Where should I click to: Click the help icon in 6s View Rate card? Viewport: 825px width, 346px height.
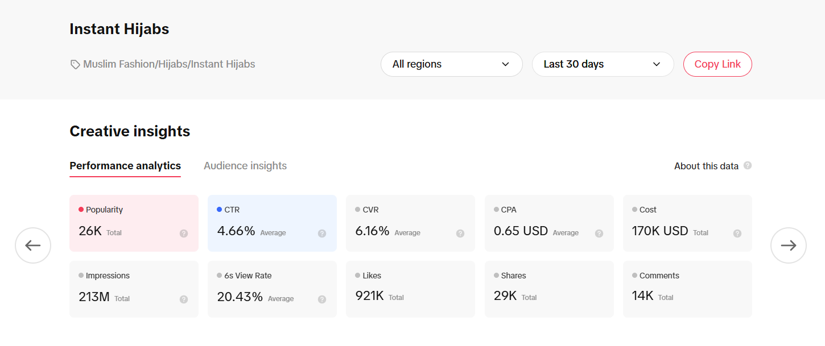click(322, 299)
